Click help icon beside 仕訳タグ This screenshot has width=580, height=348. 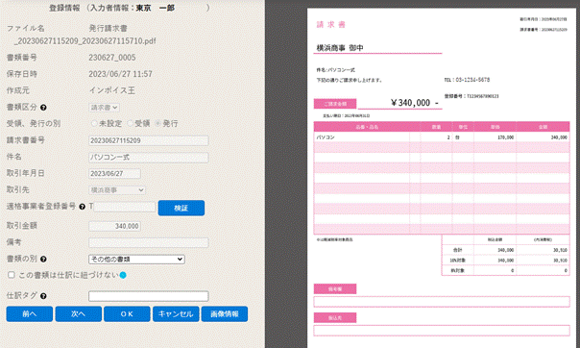pyautogui.click(x=43, y=296)
